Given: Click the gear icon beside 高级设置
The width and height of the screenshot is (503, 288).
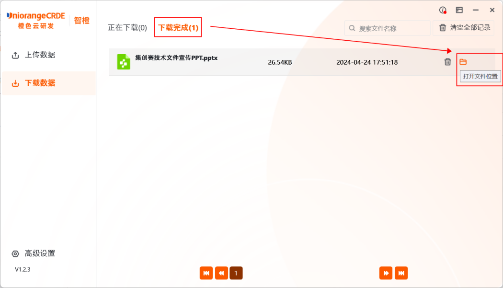Looking at the screenshot, I should [15, 253].
